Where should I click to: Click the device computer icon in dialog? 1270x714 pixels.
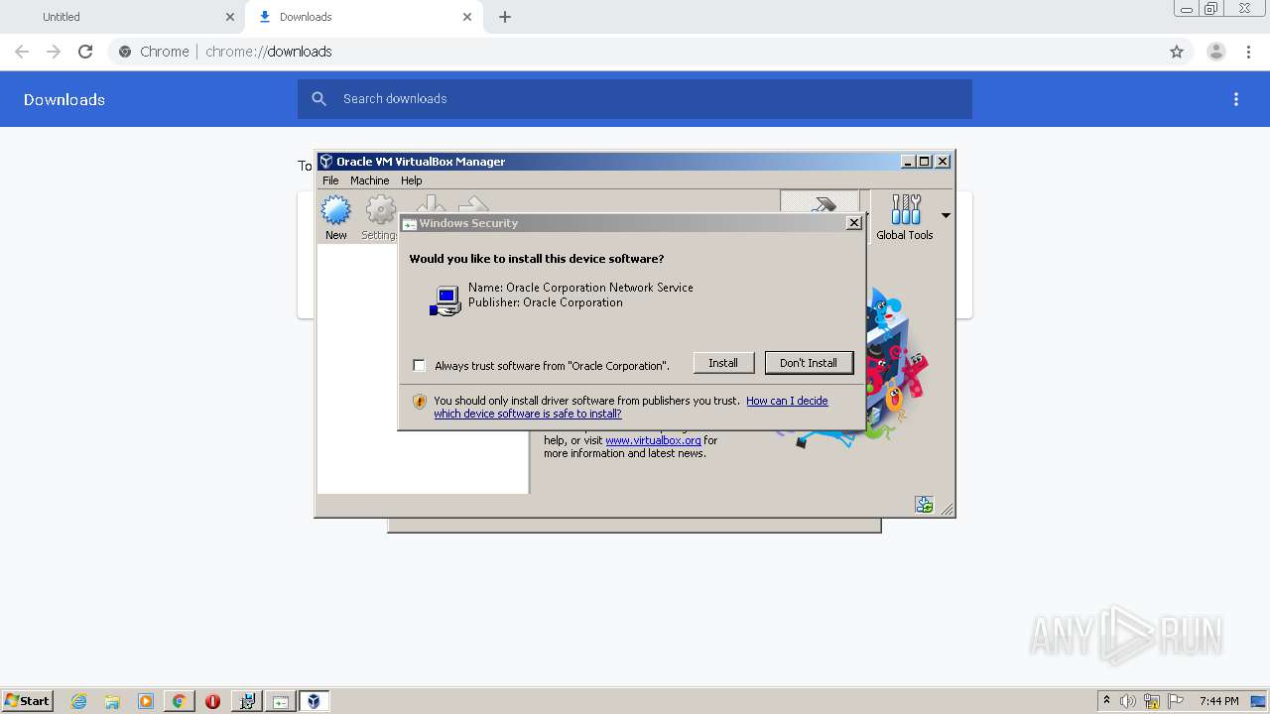(x=445, y=300)
